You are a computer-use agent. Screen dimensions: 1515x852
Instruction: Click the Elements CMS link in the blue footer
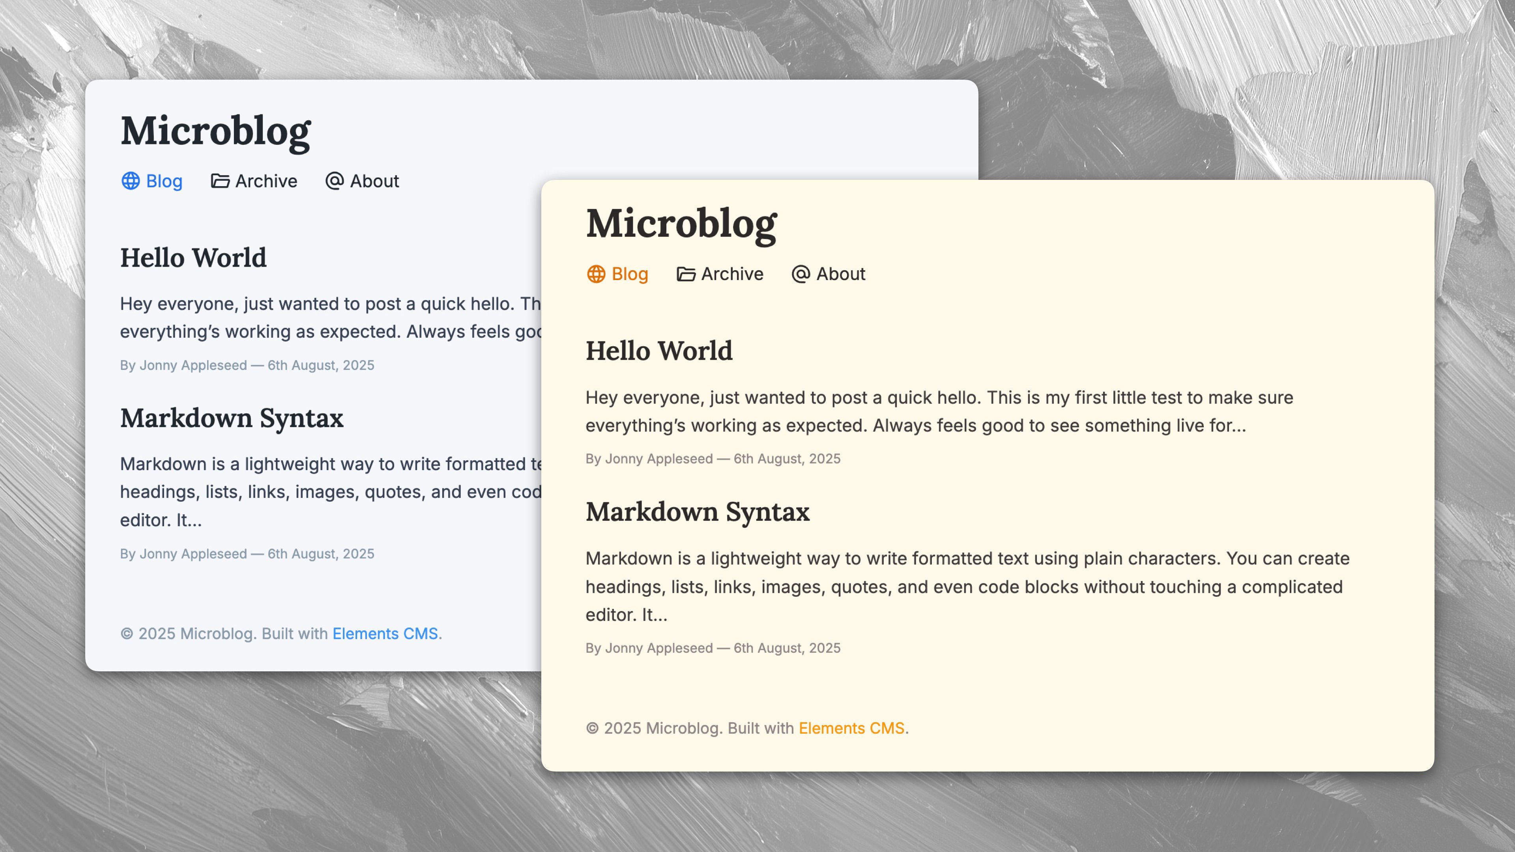pos(386,633)
